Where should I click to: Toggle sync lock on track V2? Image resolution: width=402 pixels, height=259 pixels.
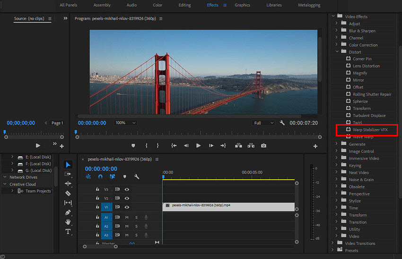117,198
